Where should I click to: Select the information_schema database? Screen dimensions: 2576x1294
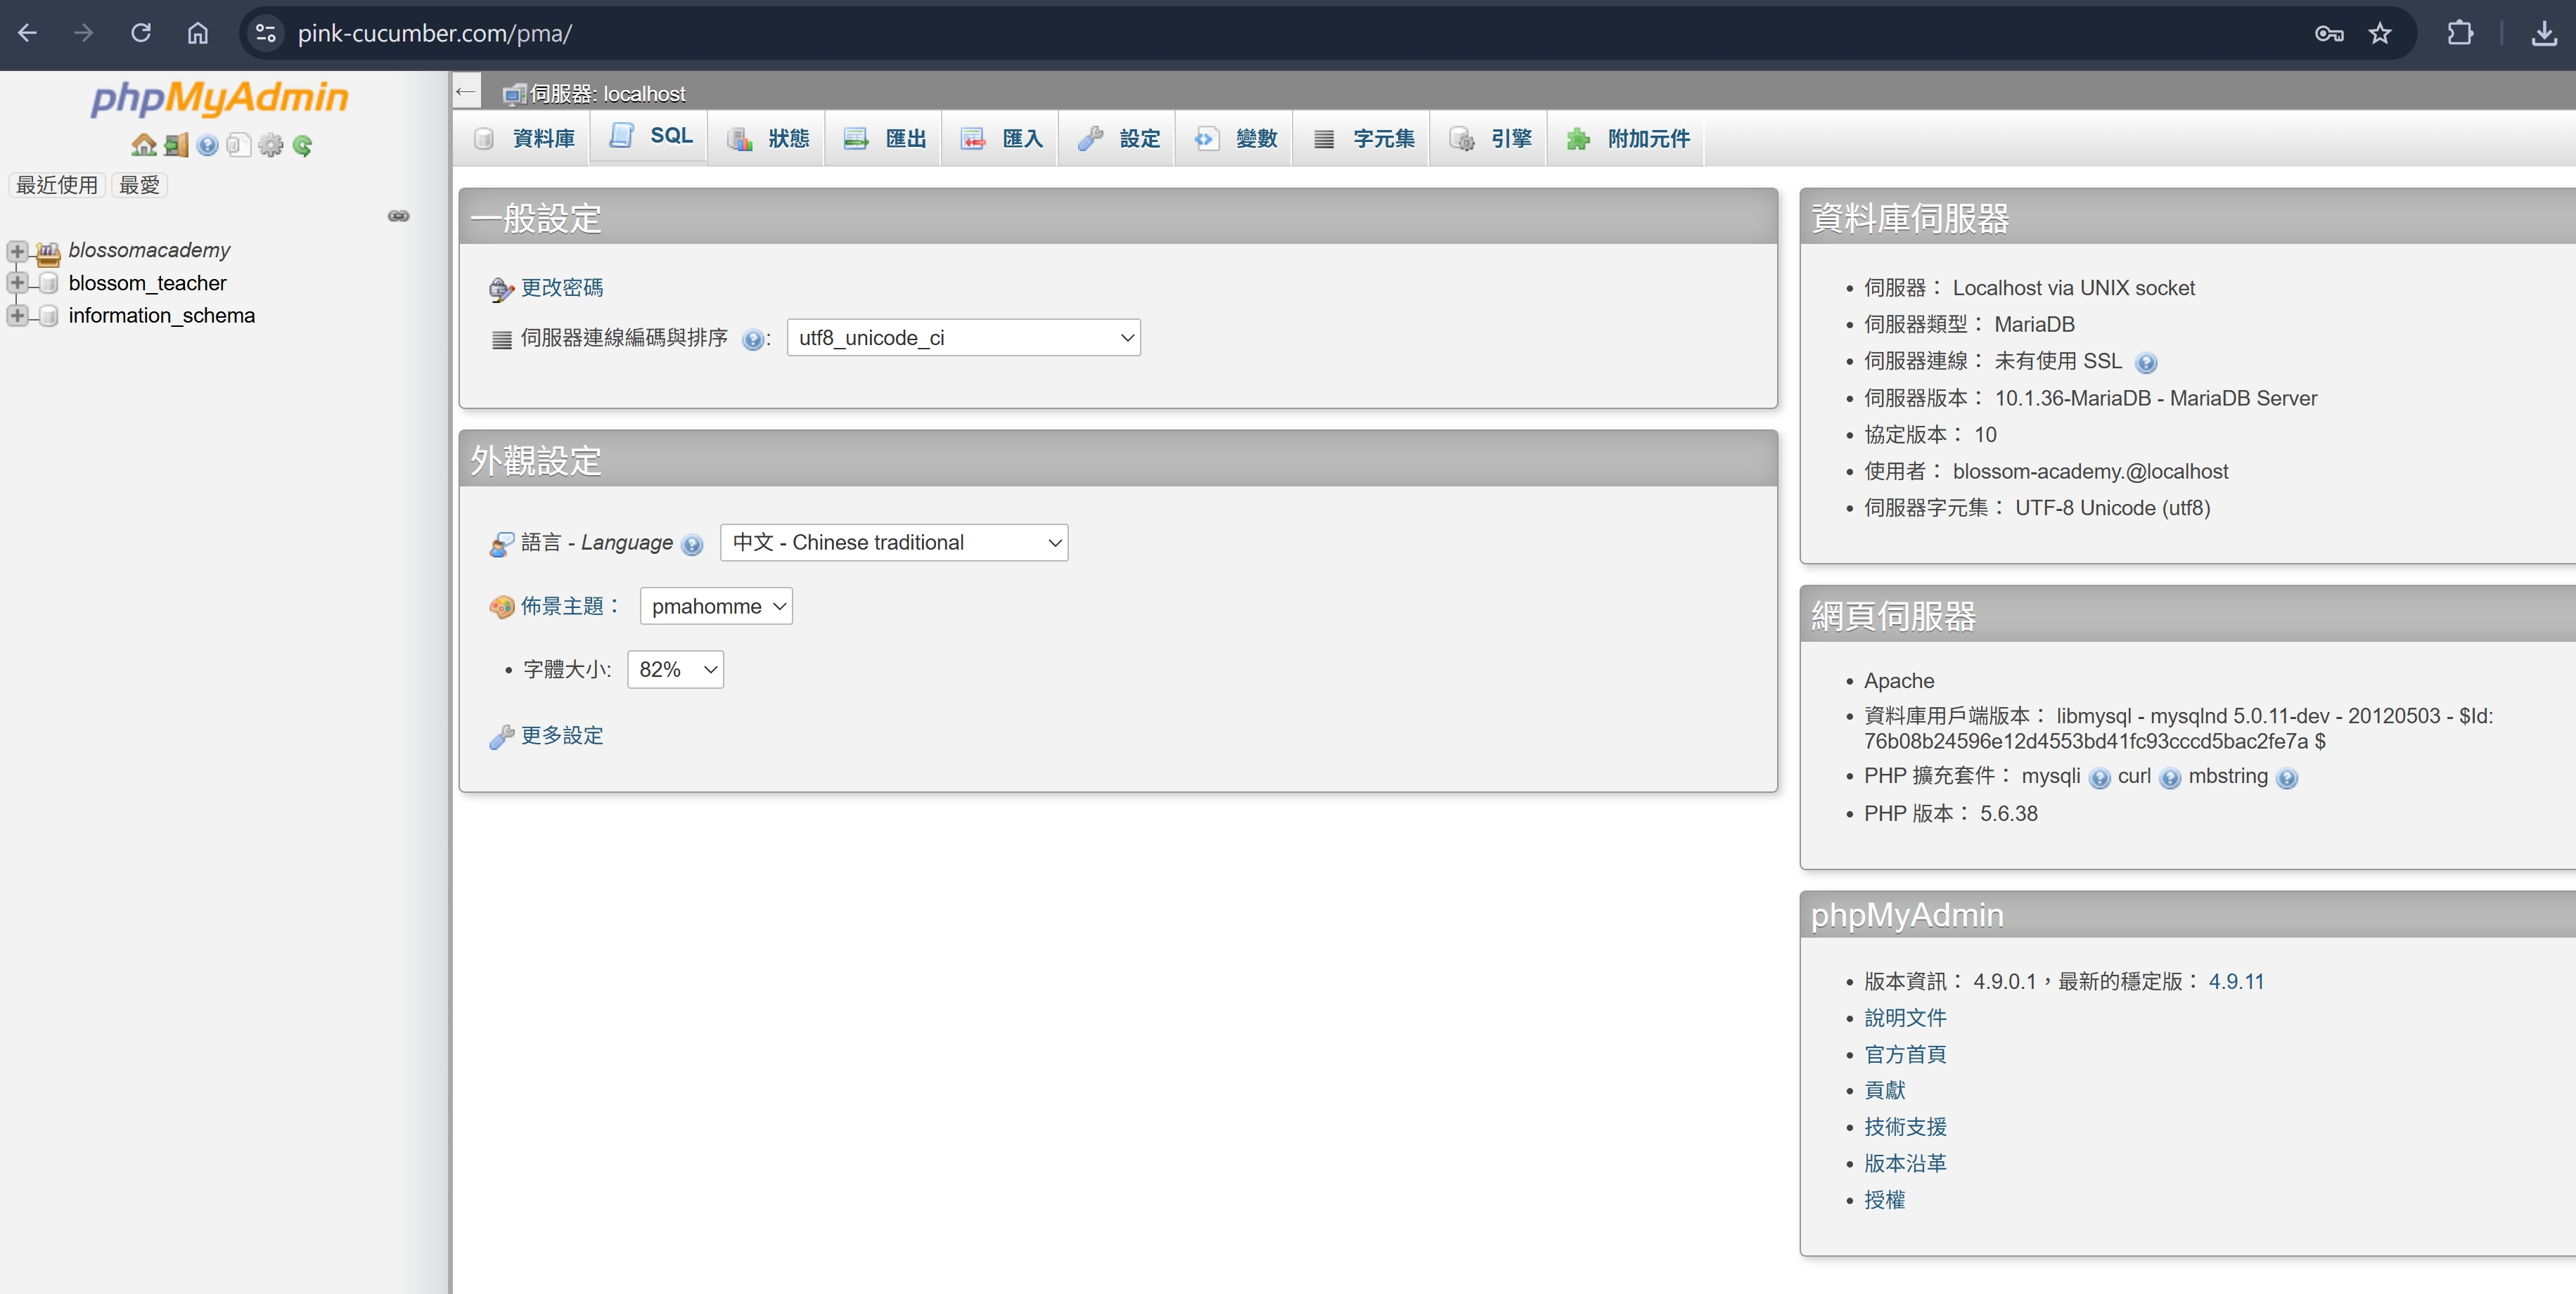(161, 316)
